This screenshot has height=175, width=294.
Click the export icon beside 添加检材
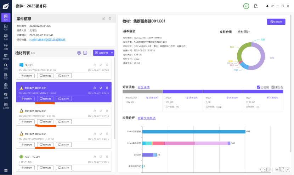point(85,53)
